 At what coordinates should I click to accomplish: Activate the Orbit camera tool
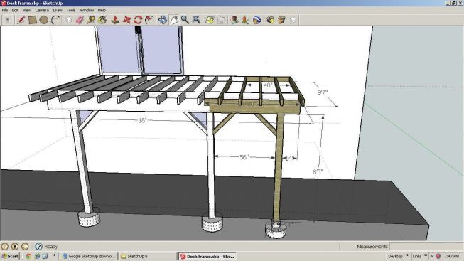[163, 20]
